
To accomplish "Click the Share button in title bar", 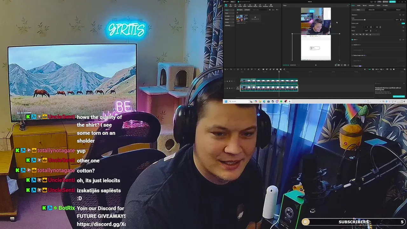I will coord(385,2).
